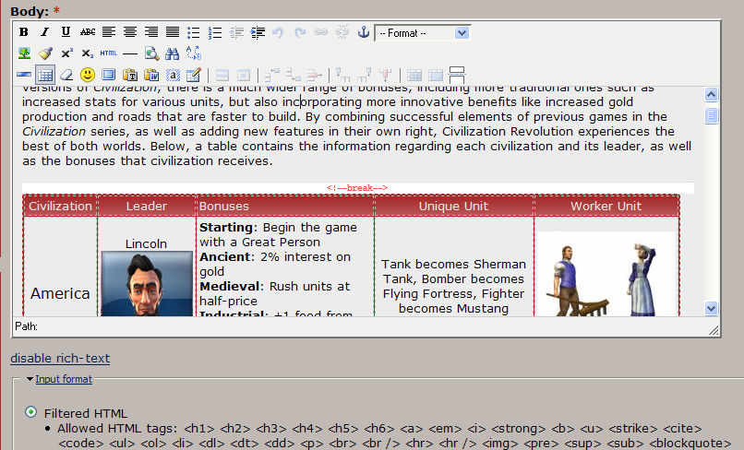
Task: Remove formatting with eraser icon
Action: [66, 75]
